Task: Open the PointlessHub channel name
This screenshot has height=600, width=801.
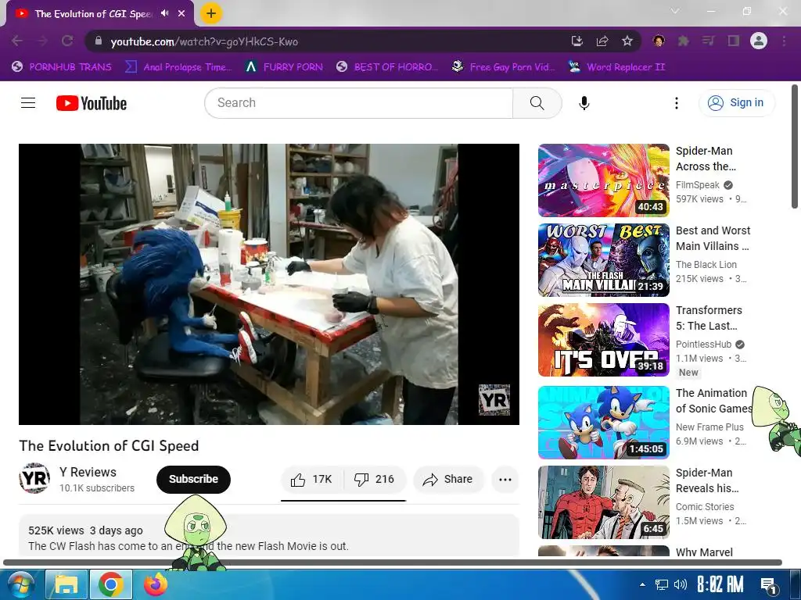Action: click(x=703, y=345)
